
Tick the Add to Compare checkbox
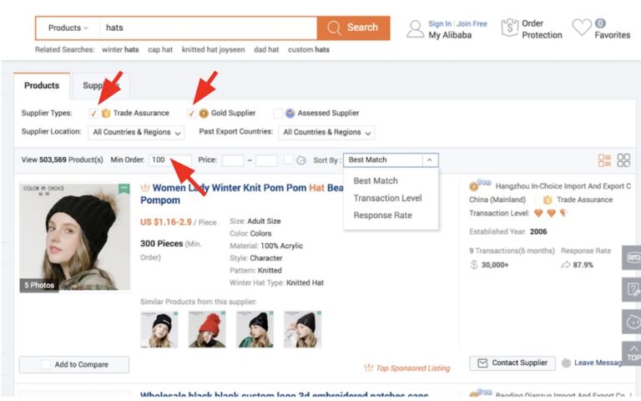[x=46, y=364]
